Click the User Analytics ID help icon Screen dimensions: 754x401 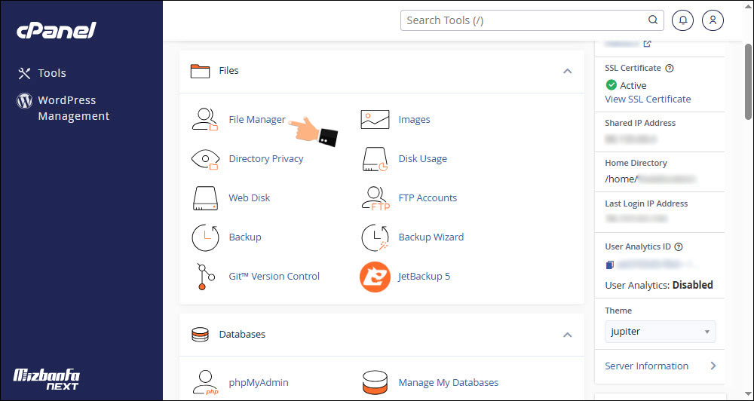[679, 246]
